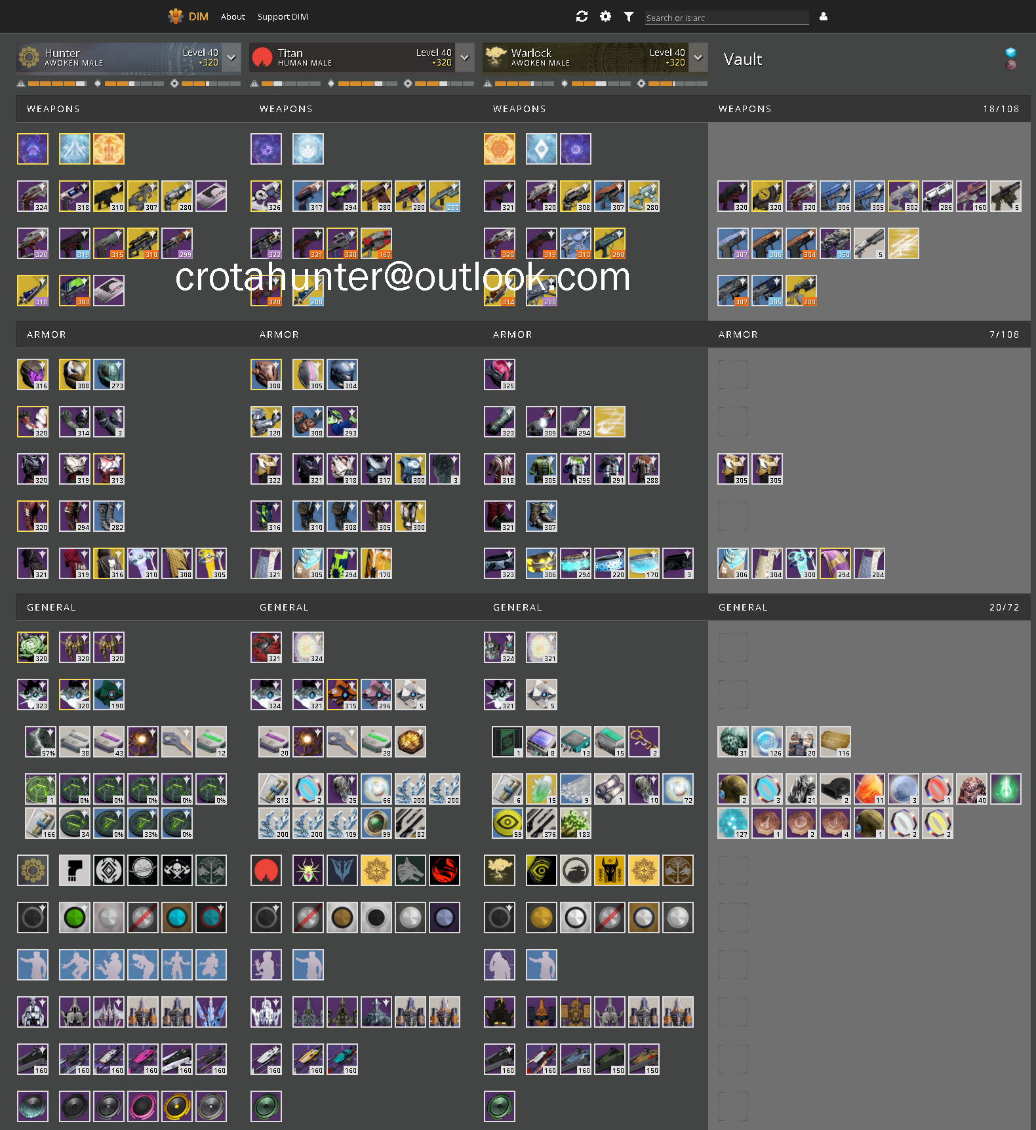This screenshot has width=1036, height=1130.
Task: Select Warlock's 290 special weapon
Action: click(x=610, y=243)
